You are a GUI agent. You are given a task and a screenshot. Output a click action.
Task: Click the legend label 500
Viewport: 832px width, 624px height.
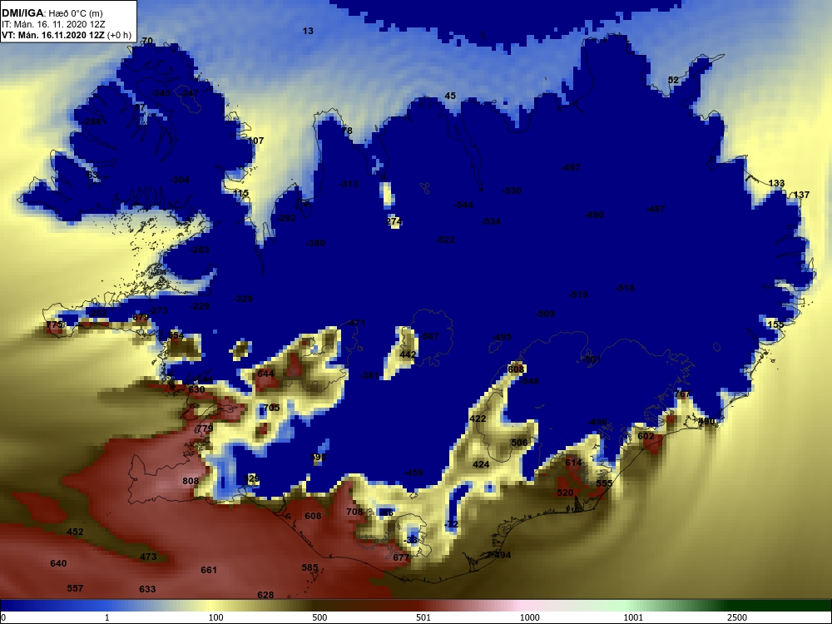pyautogui.click(x=319, y=617)
